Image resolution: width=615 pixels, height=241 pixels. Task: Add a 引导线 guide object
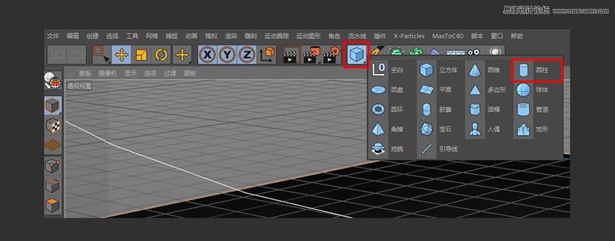[x=438, y=149]
